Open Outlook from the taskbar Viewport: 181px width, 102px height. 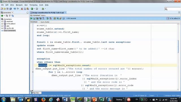21,99
